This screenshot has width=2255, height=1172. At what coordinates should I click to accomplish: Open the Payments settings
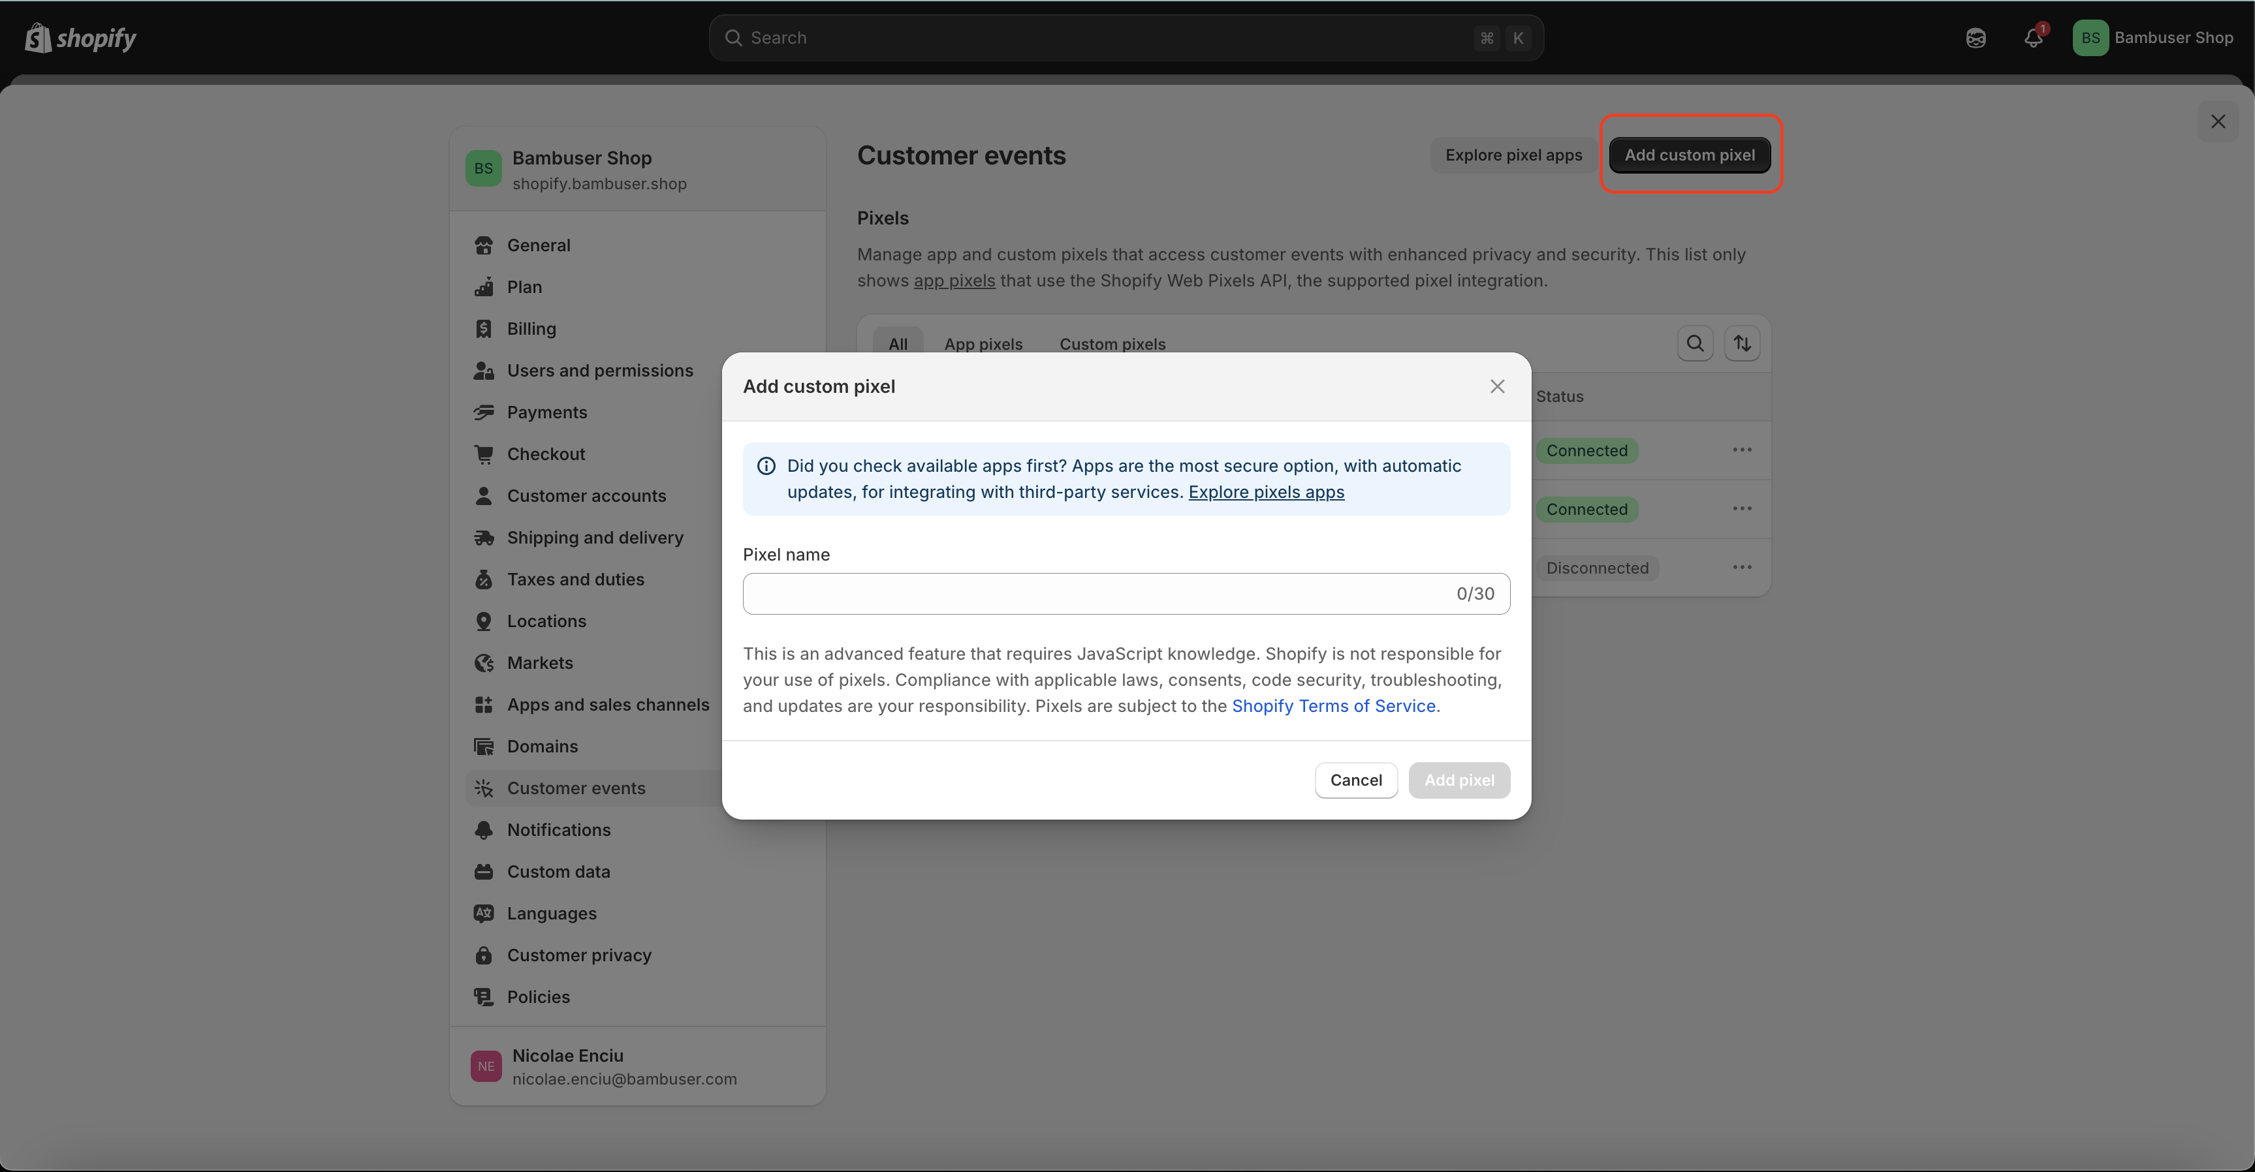pyautogui.click(x=546, y=412)
